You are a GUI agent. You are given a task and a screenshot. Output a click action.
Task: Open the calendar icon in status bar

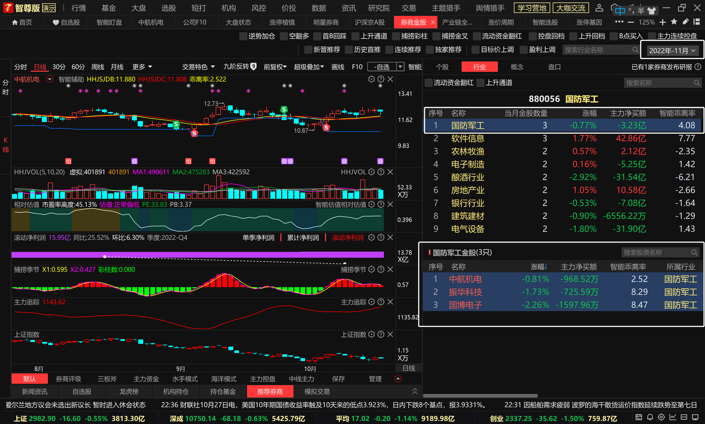coord(639,417)
